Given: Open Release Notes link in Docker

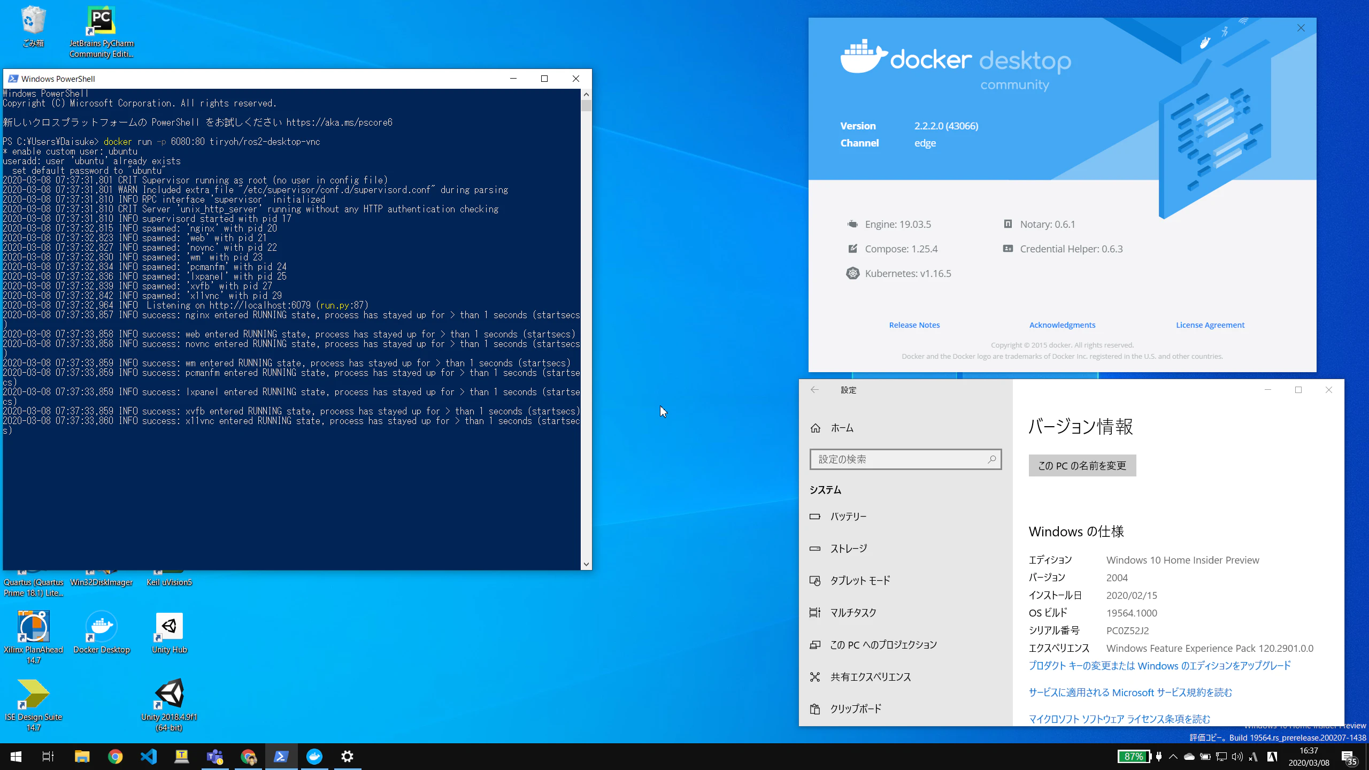Looking at the screenshot, I should click(x=914, y=325).
